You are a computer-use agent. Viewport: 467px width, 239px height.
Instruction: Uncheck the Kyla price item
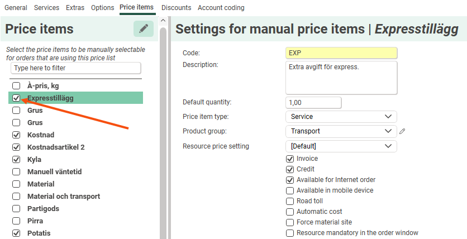[17, 160]
